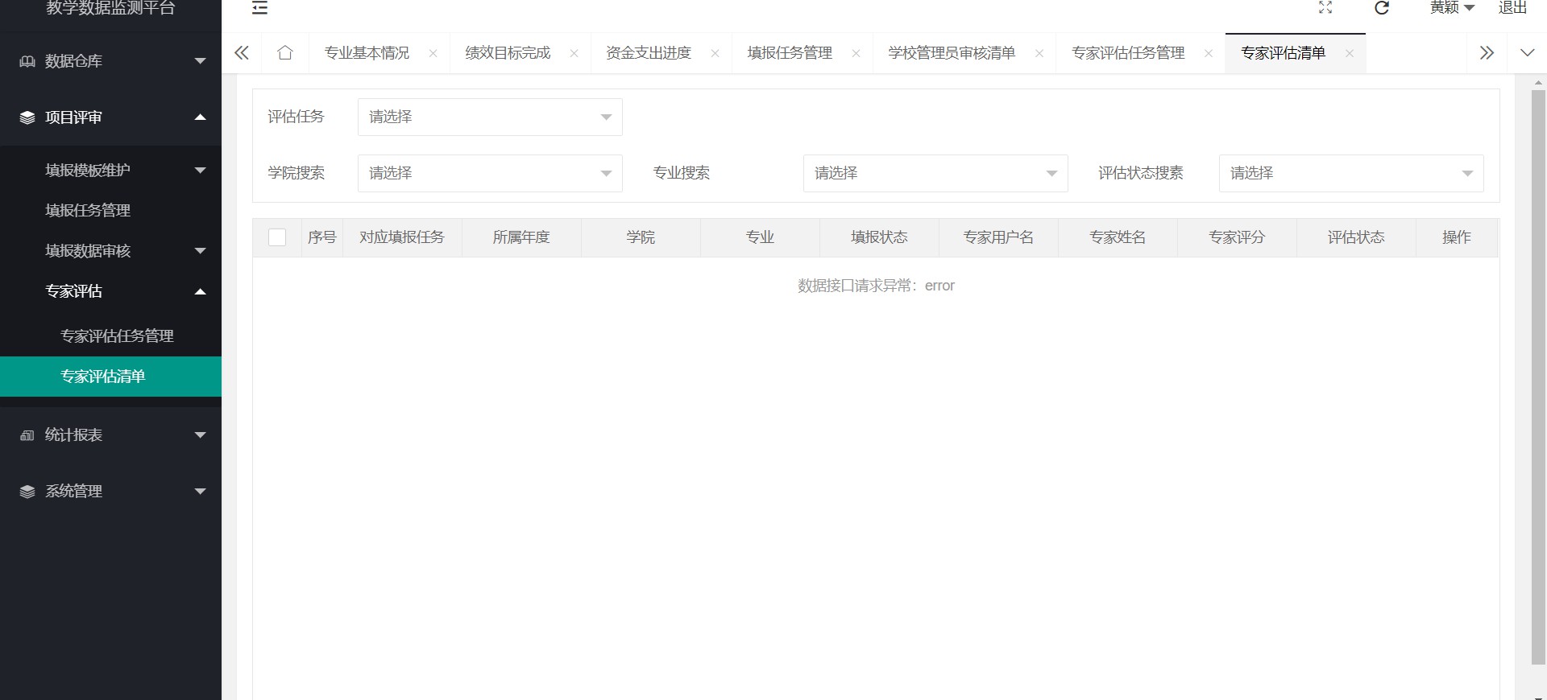Switch to 专业基本情况 tab
Image resolution: width=1547 pixels, height=700 pixels.
pyautogui.click(x=367, y=53)
